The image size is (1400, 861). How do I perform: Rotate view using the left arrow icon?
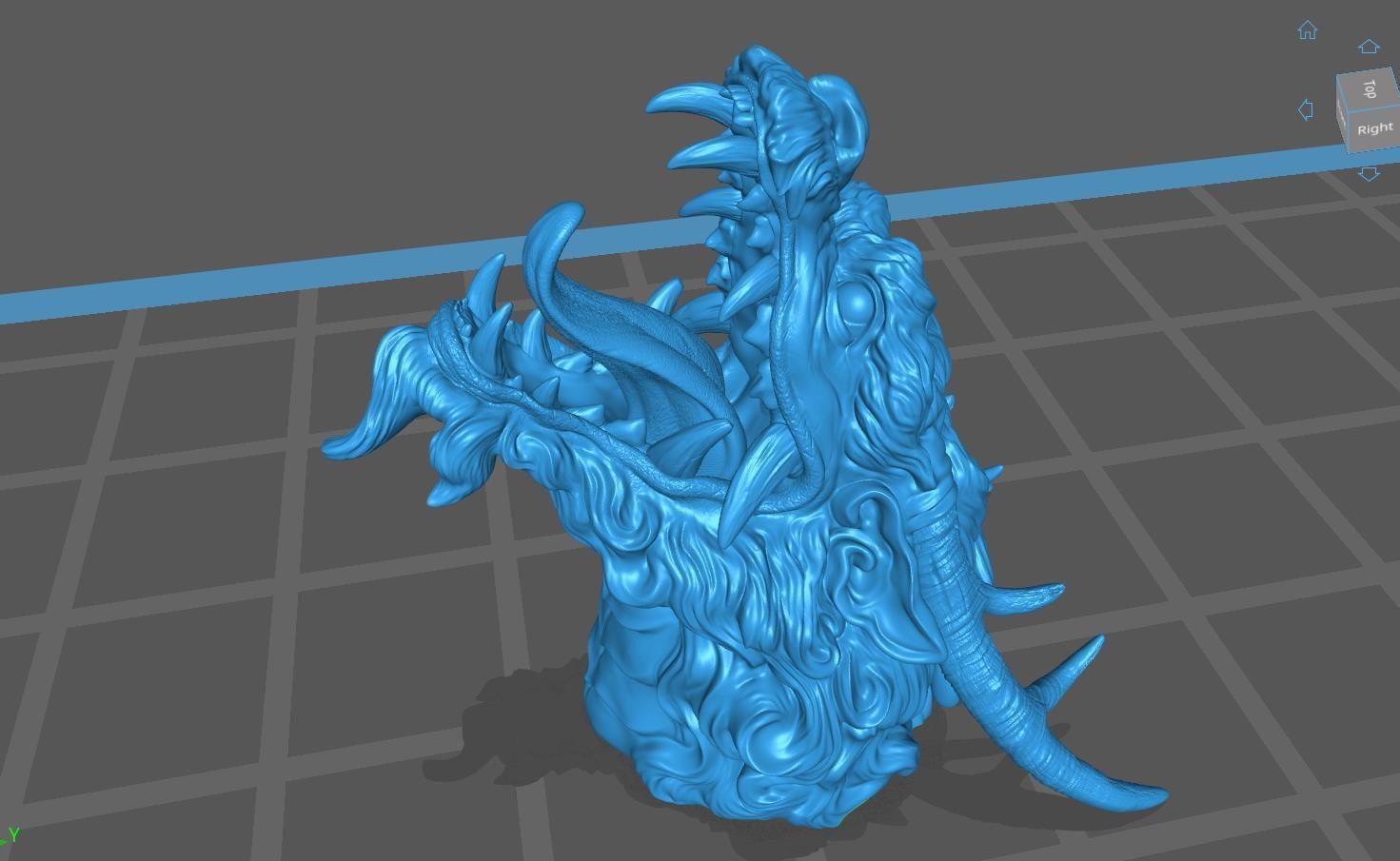tap(1306, 109)
